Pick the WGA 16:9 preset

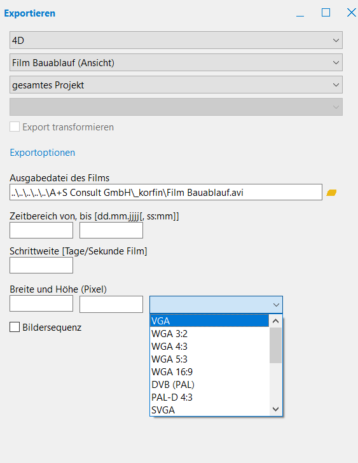(210, 372)
